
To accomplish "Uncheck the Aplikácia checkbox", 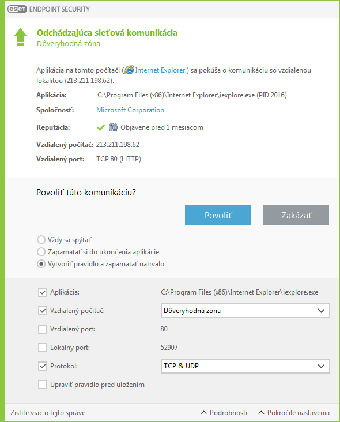I will (x=43, y=292).
